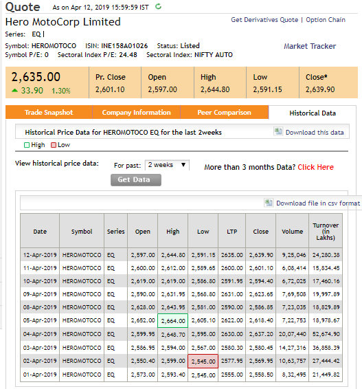Click the High column header in table
362x389 pixels.
click(173, 232)
